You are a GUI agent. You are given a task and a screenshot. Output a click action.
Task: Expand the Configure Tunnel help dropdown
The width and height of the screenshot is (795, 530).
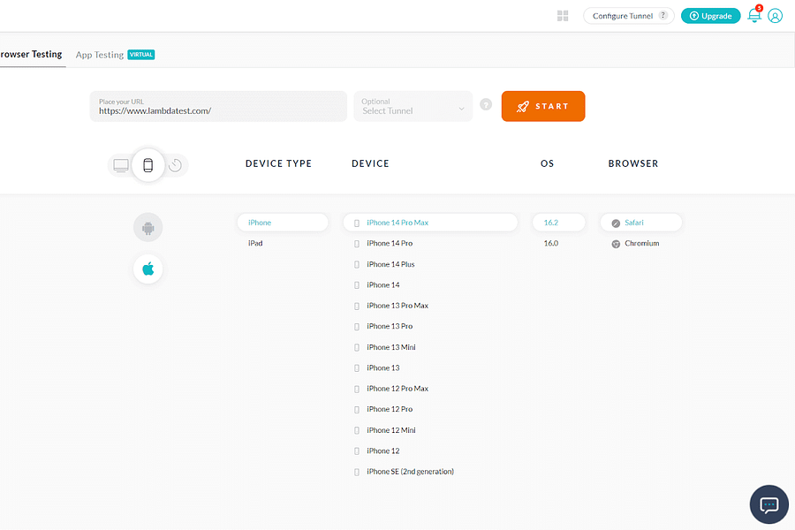coord(663,15)
